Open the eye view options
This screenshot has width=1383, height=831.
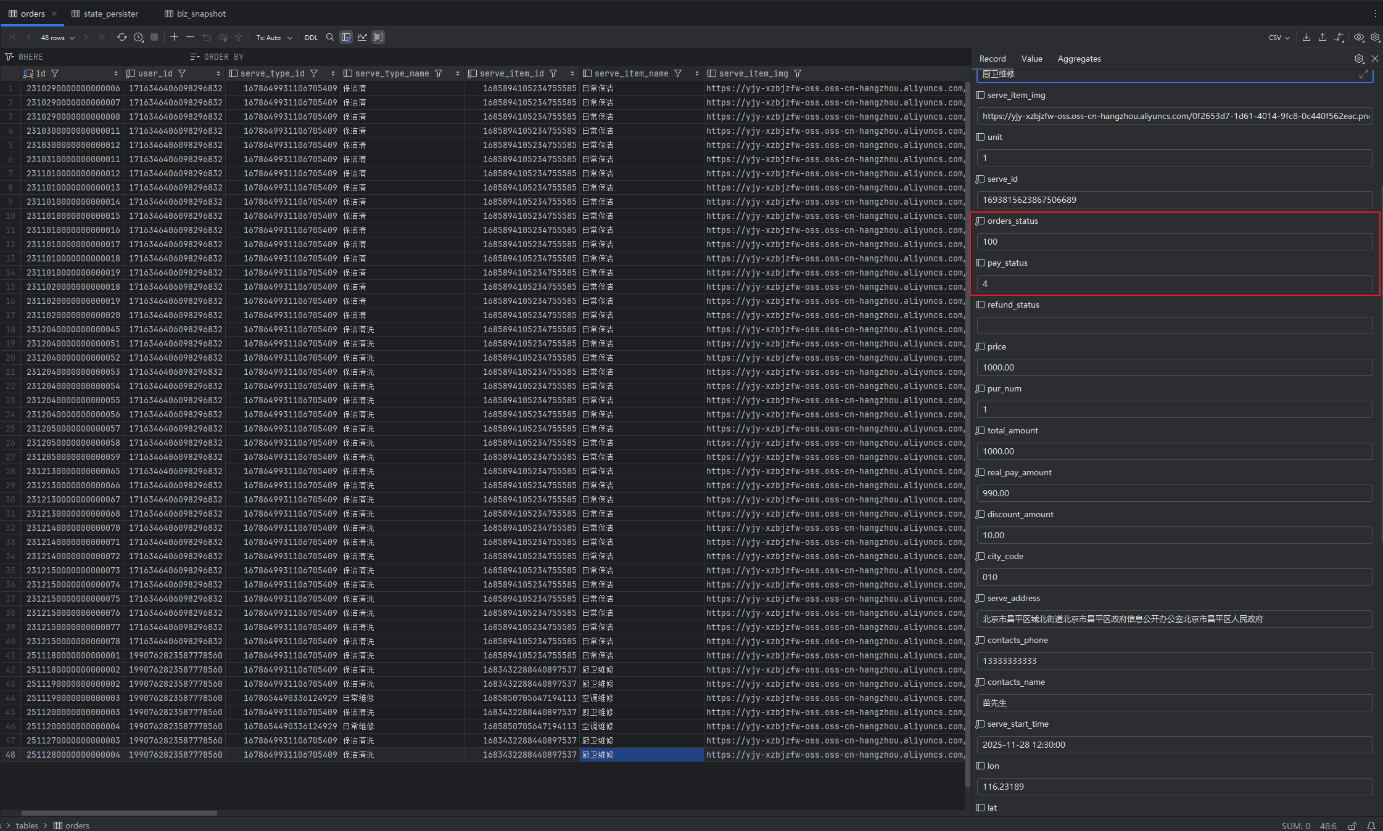click(1359, 37)
